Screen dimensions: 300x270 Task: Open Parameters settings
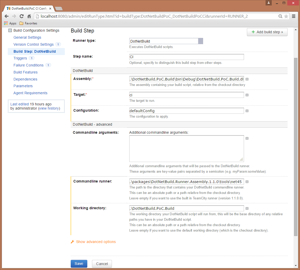tap(23, 86)
